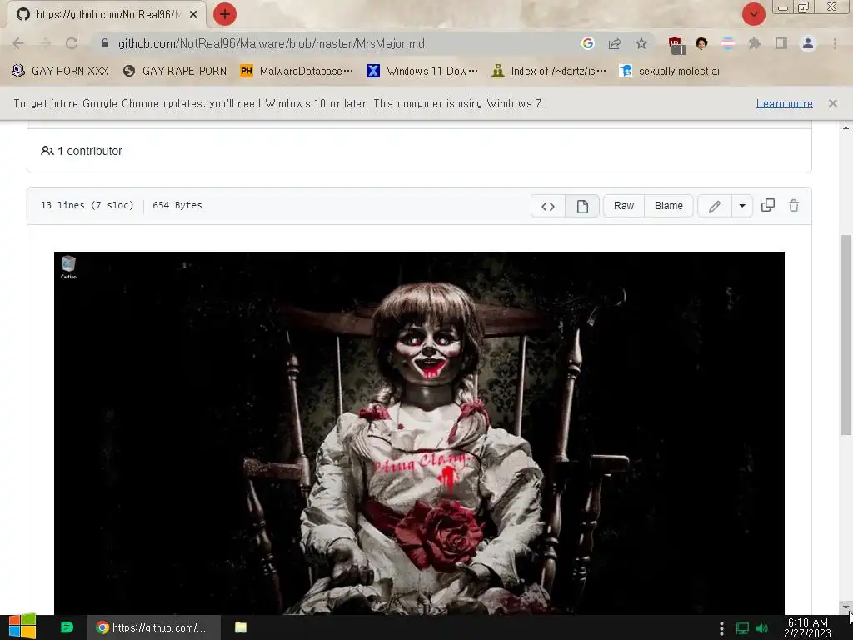Open File Explorer from the taskbar
Viewport: 853px width, 640px height.
point(241,627)
